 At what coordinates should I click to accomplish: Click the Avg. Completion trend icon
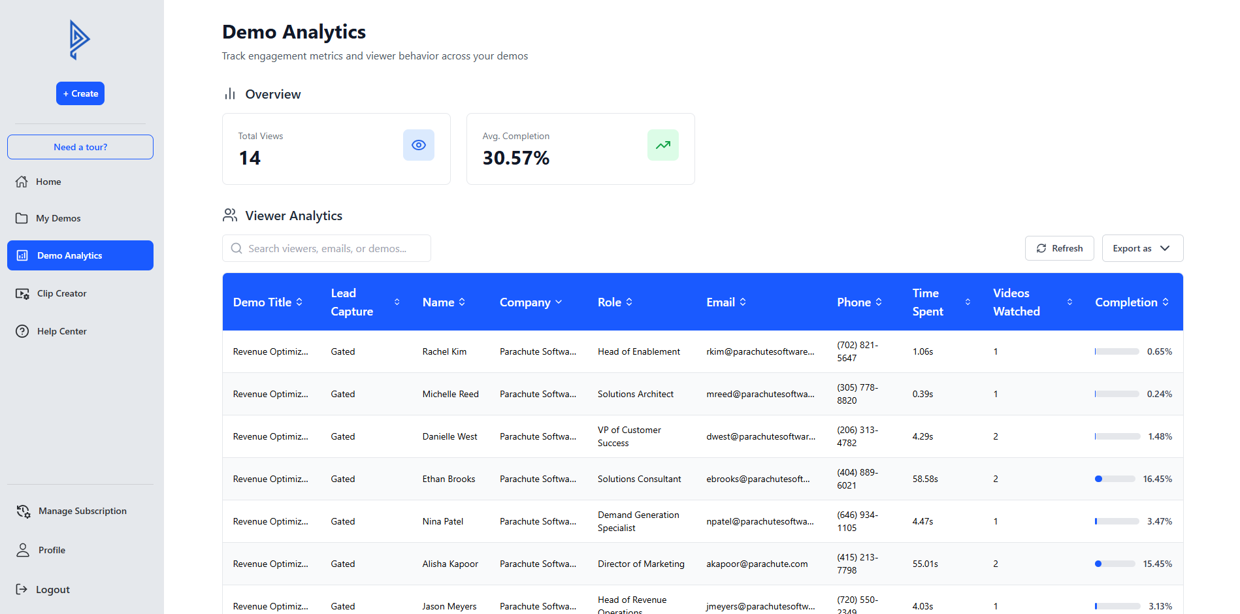[x=663, y=145]
